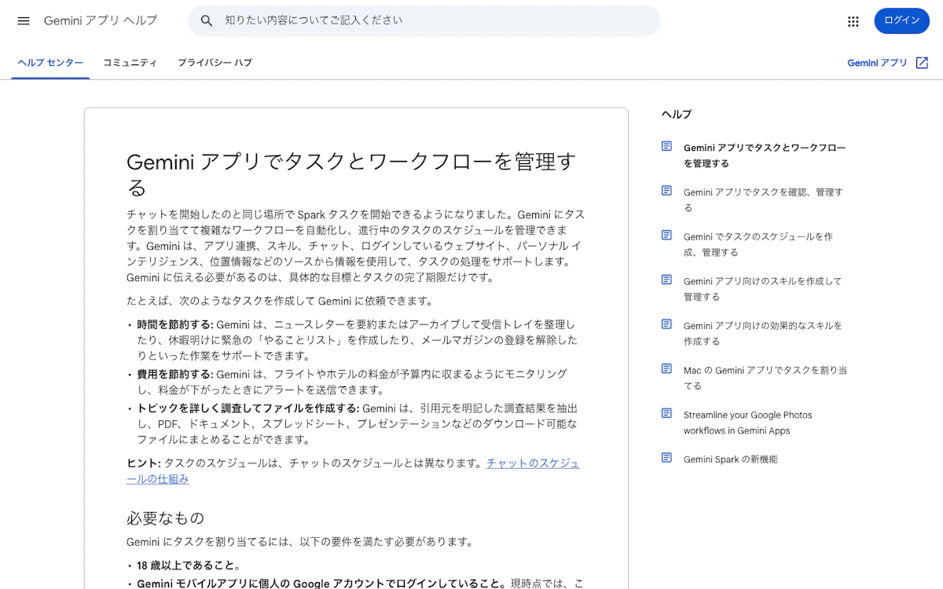
Task: Open the hamburger main menu
Action: (x=24, y=21)
